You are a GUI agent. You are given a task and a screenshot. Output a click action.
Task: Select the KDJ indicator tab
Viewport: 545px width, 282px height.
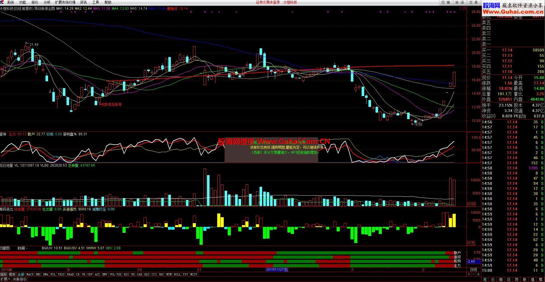coord(147,275)
